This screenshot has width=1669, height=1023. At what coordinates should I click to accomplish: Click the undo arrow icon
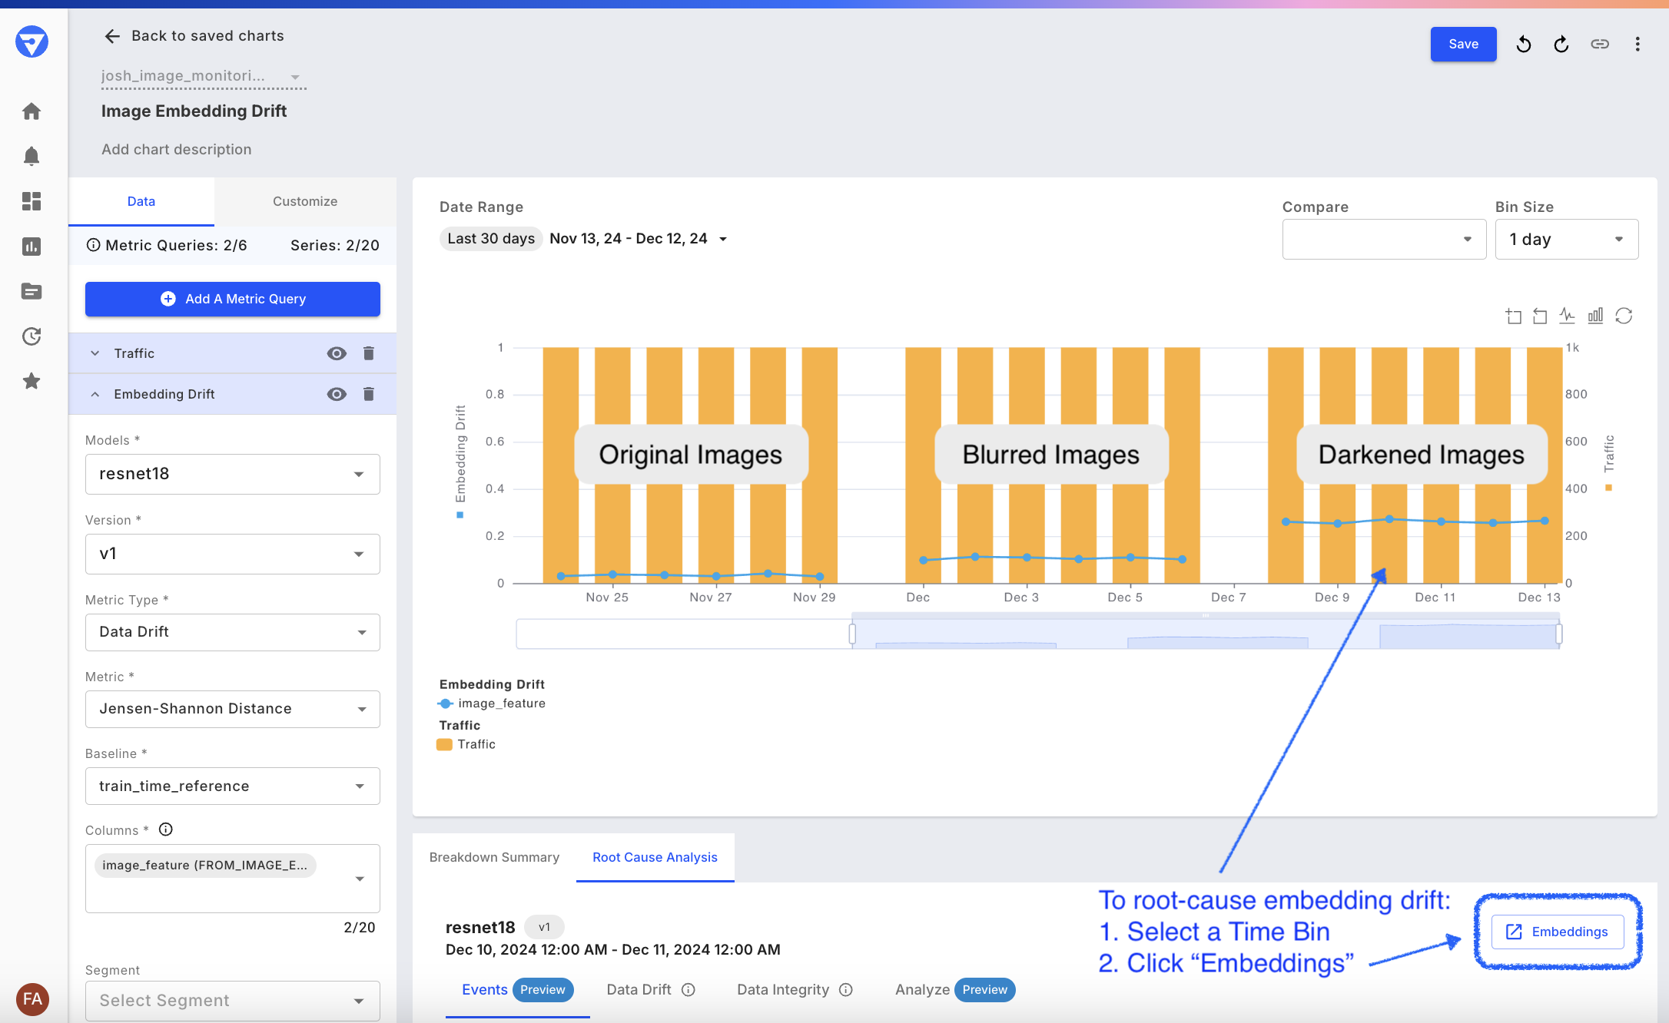(1523, 45)
